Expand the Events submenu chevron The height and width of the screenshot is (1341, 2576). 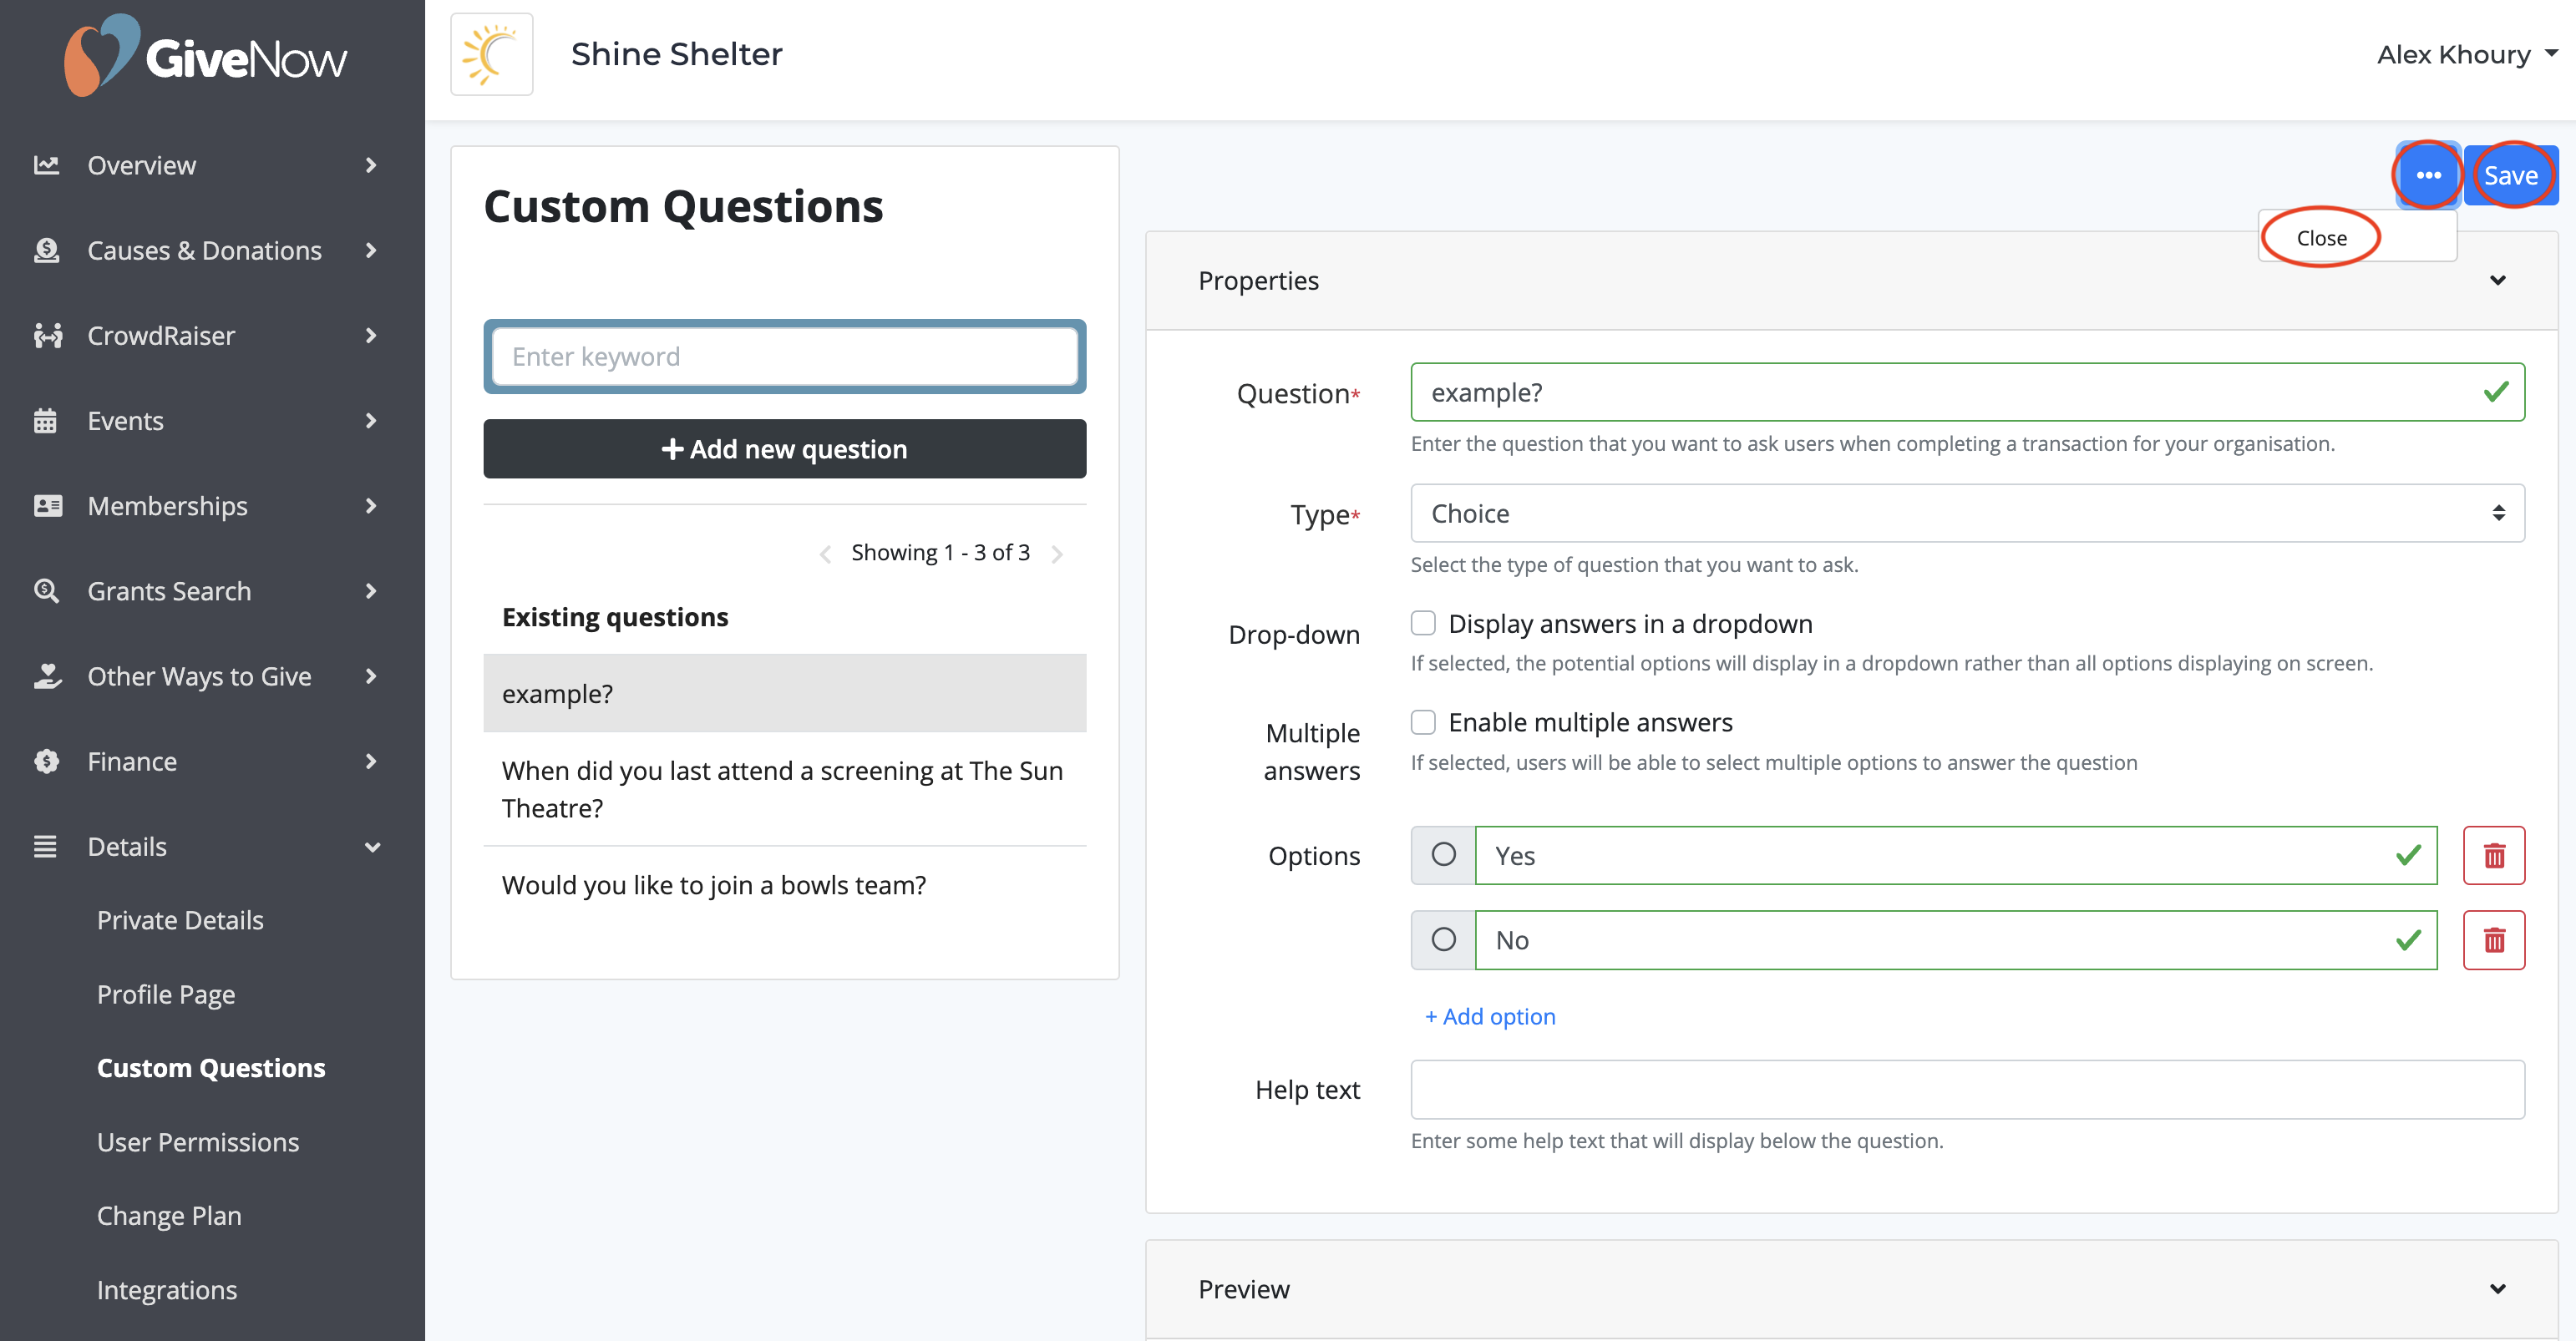click(371, 420)
